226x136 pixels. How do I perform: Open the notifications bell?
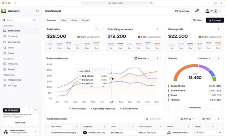point(197,11)
